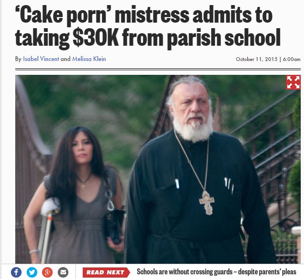Click the 'By' byline label
Viewport: 304px width, 279px height.
pyautogui.click(x=18, y=59)
